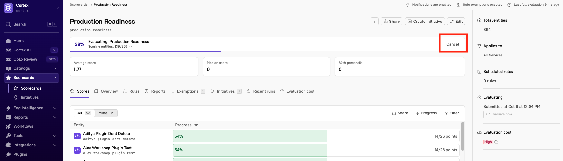The height and width of the screenshot is (161, 563).
Task: Click the Cortex logo icon
Action: (x=8, y=8)
